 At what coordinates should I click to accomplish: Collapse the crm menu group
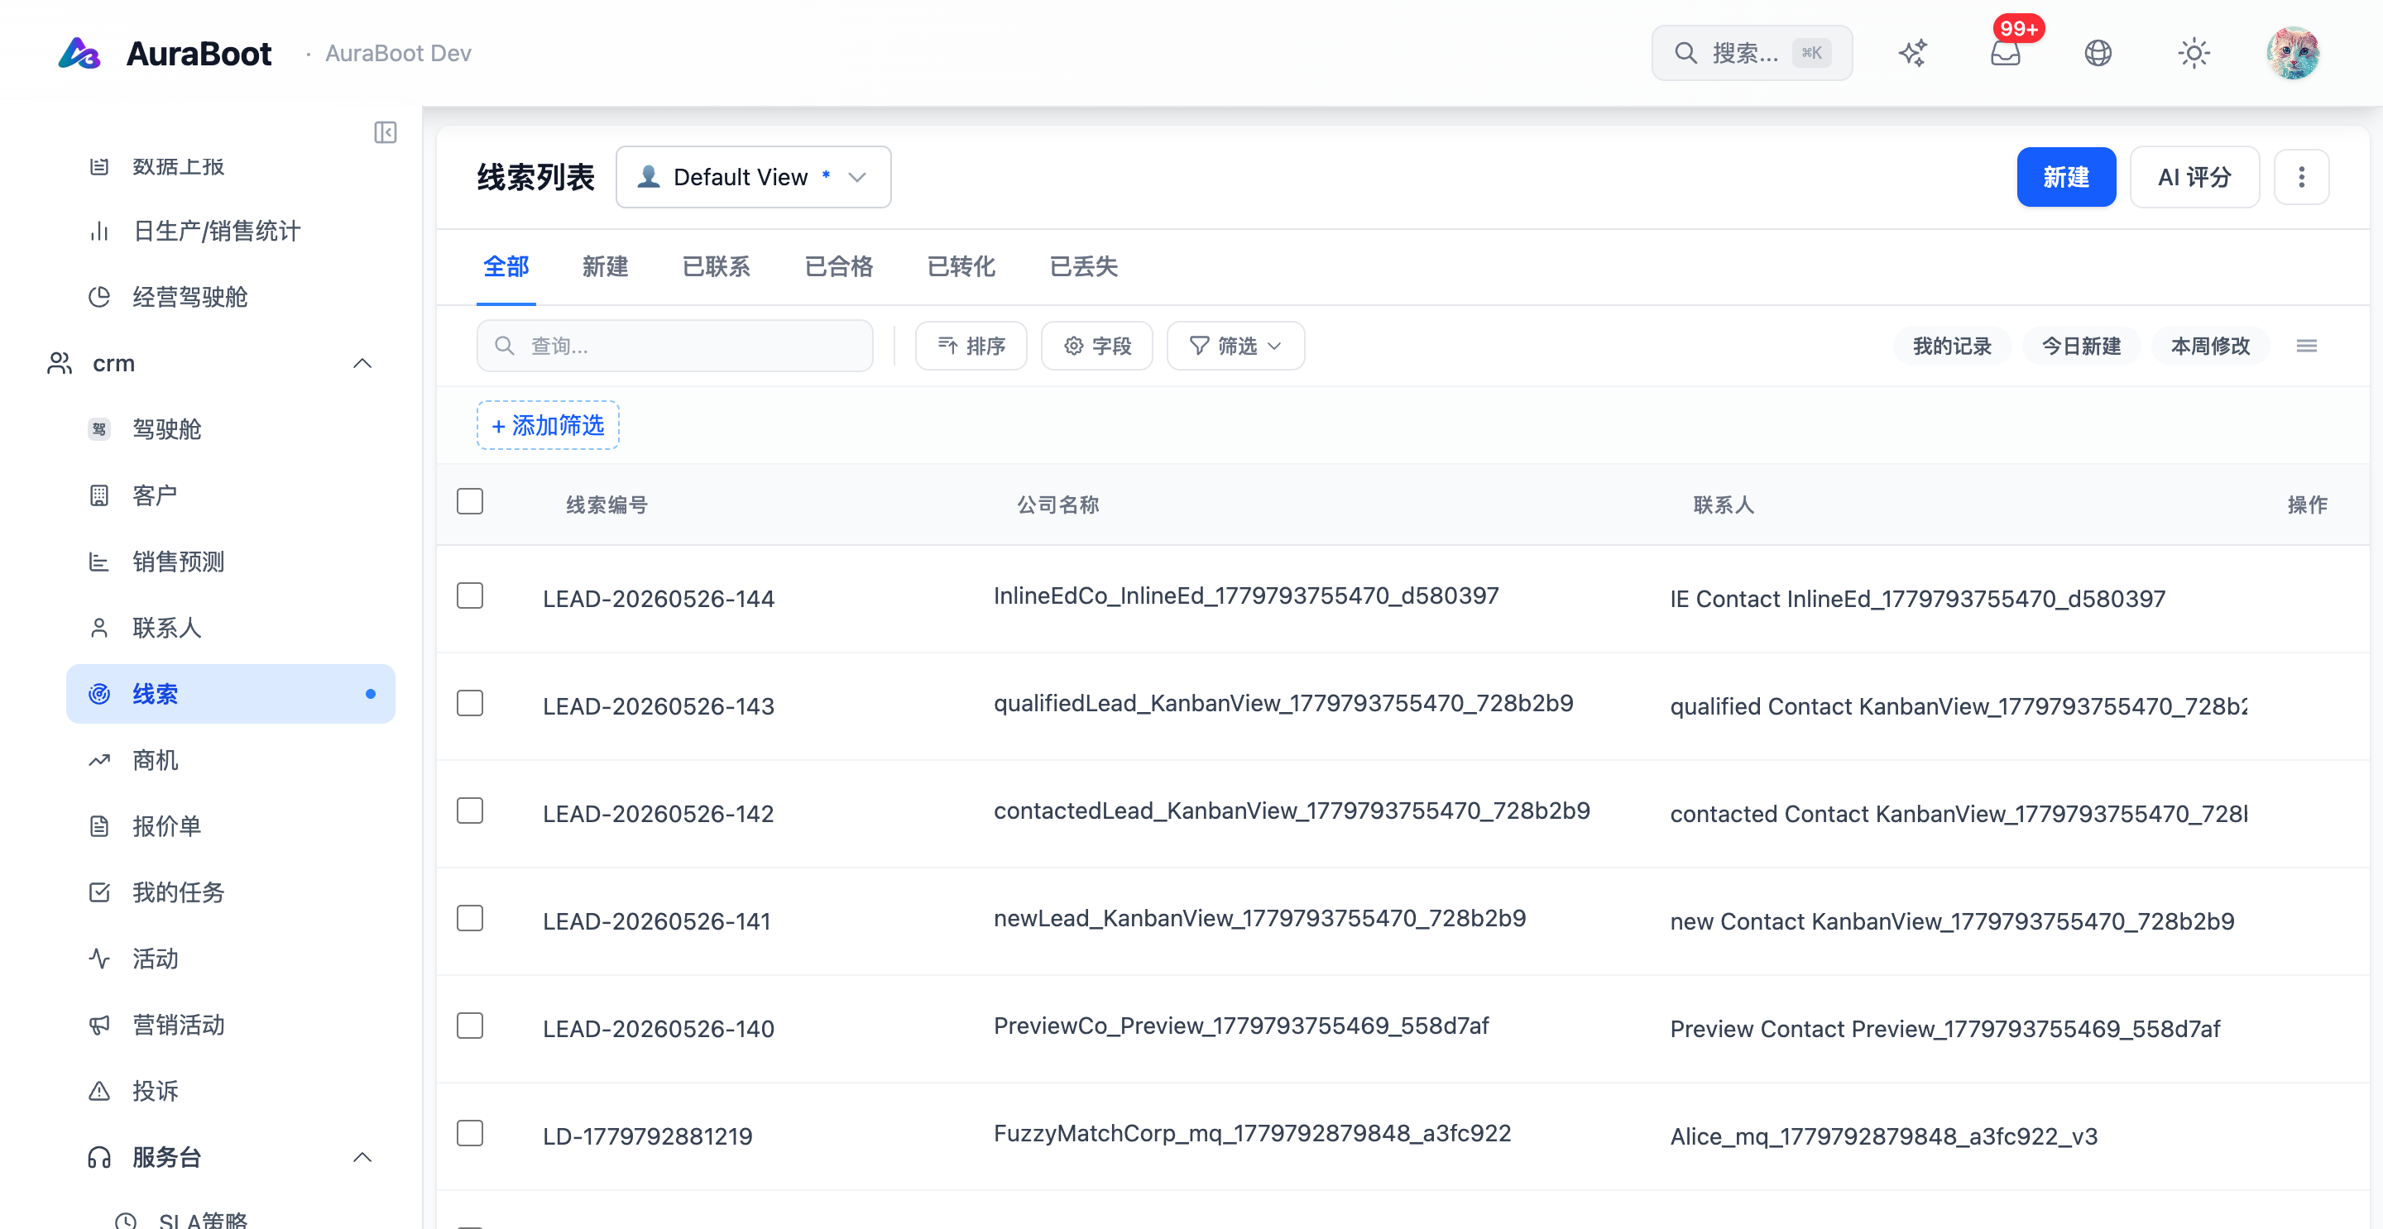pos(362,363)
